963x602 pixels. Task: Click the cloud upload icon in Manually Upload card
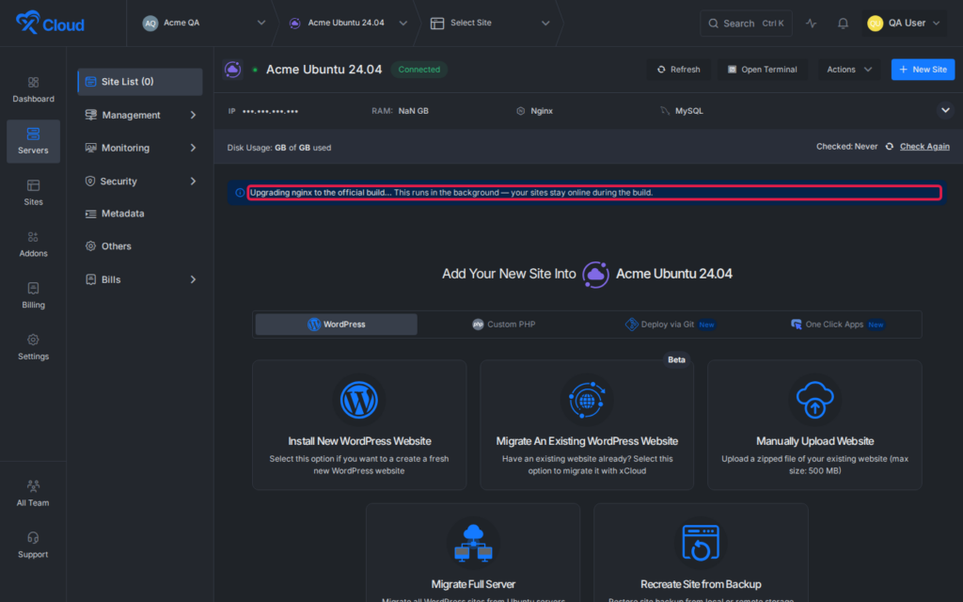click(814, 400)
